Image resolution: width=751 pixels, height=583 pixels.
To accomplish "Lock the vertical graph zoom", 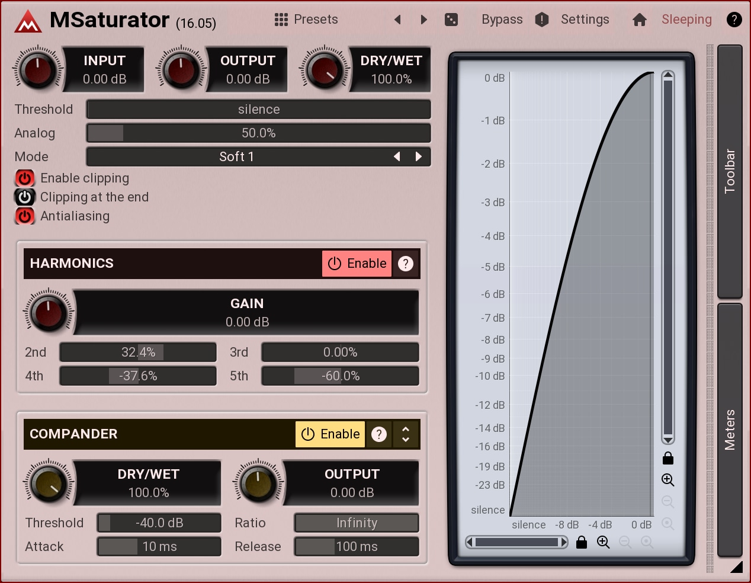I will 668,458.
